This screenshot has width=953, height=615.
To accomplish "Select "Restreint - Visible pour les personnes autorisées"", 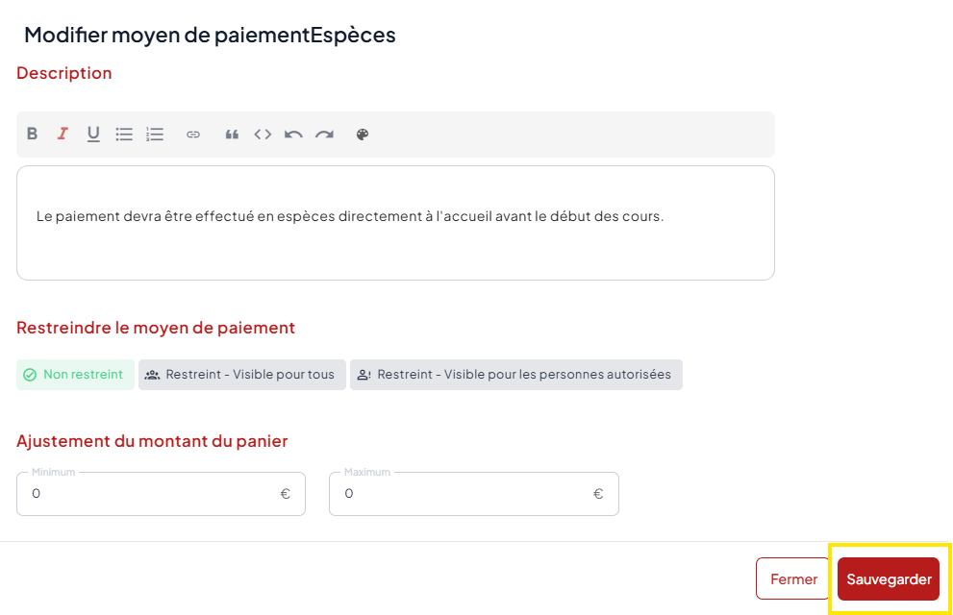I will point(515,375).
